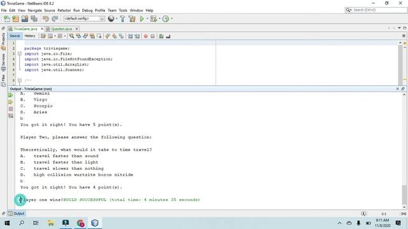Click the output Settings wrench icon
Image resolution: width=408 pixels, height=229 pixels.
pos(11,116)
